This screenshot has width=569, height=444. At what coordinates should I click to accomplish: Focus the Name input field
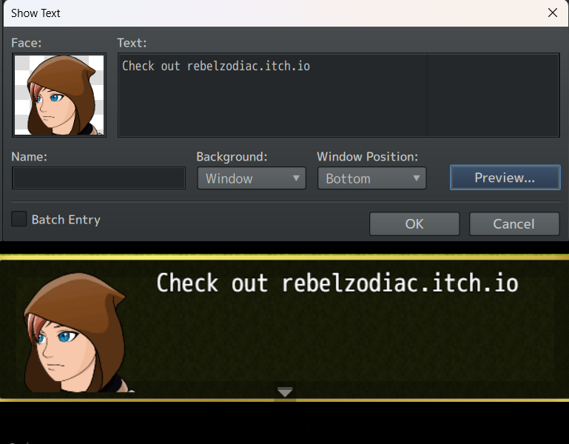point(98,178)
